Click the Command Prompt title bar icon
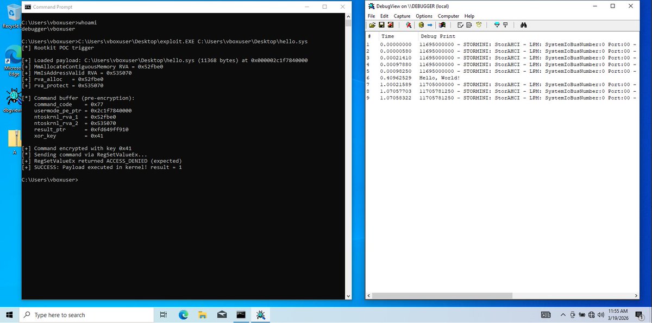Image resolution: width=652 pixels, height=323 pixels. (27, 7)
